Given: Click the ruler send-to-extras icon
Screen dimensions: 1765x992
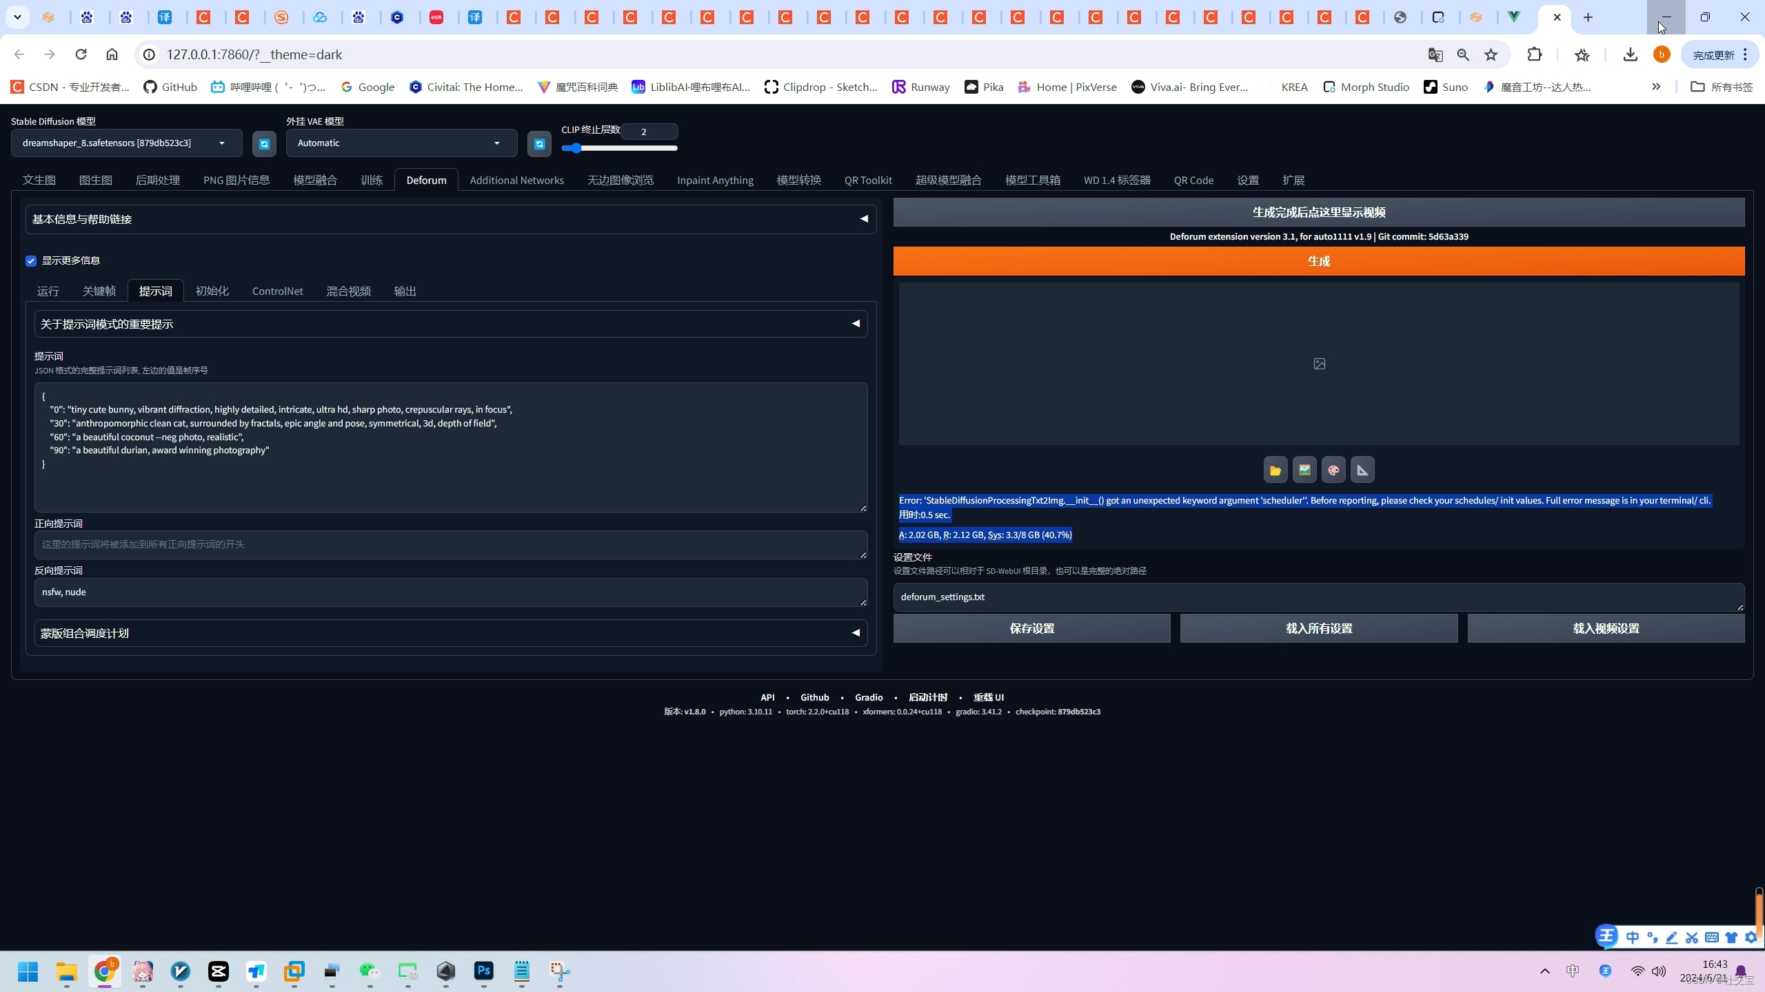Looking at the screenshot, I should tap(1362, 470).
